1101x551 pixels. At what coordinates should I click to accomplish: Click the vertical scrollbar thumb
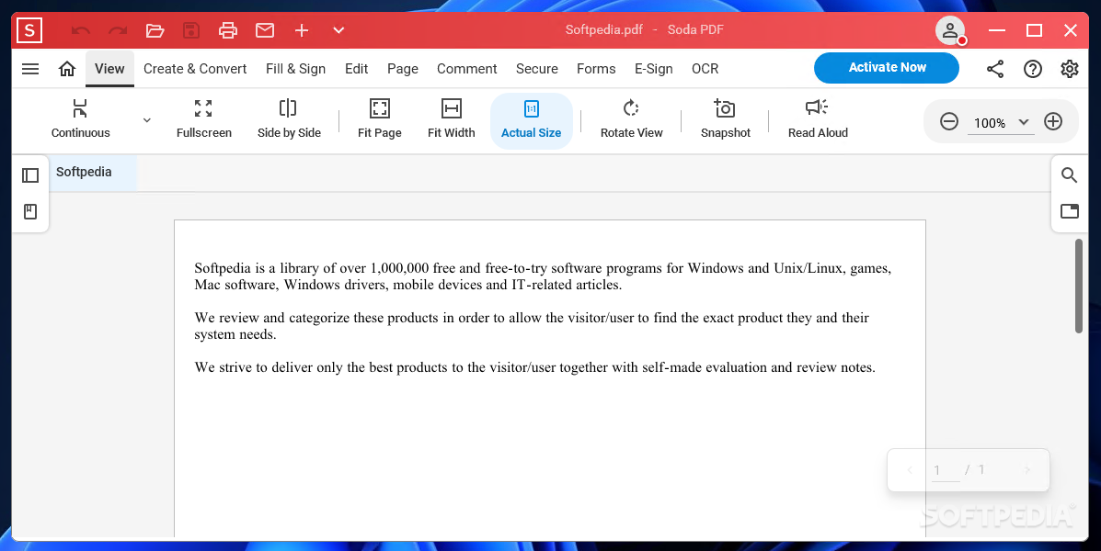coord(1079,286)
